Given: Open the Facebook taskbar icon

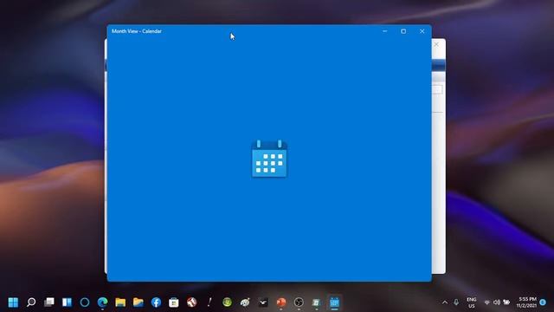Looking at the screenshot, I should tap(156, 302).
